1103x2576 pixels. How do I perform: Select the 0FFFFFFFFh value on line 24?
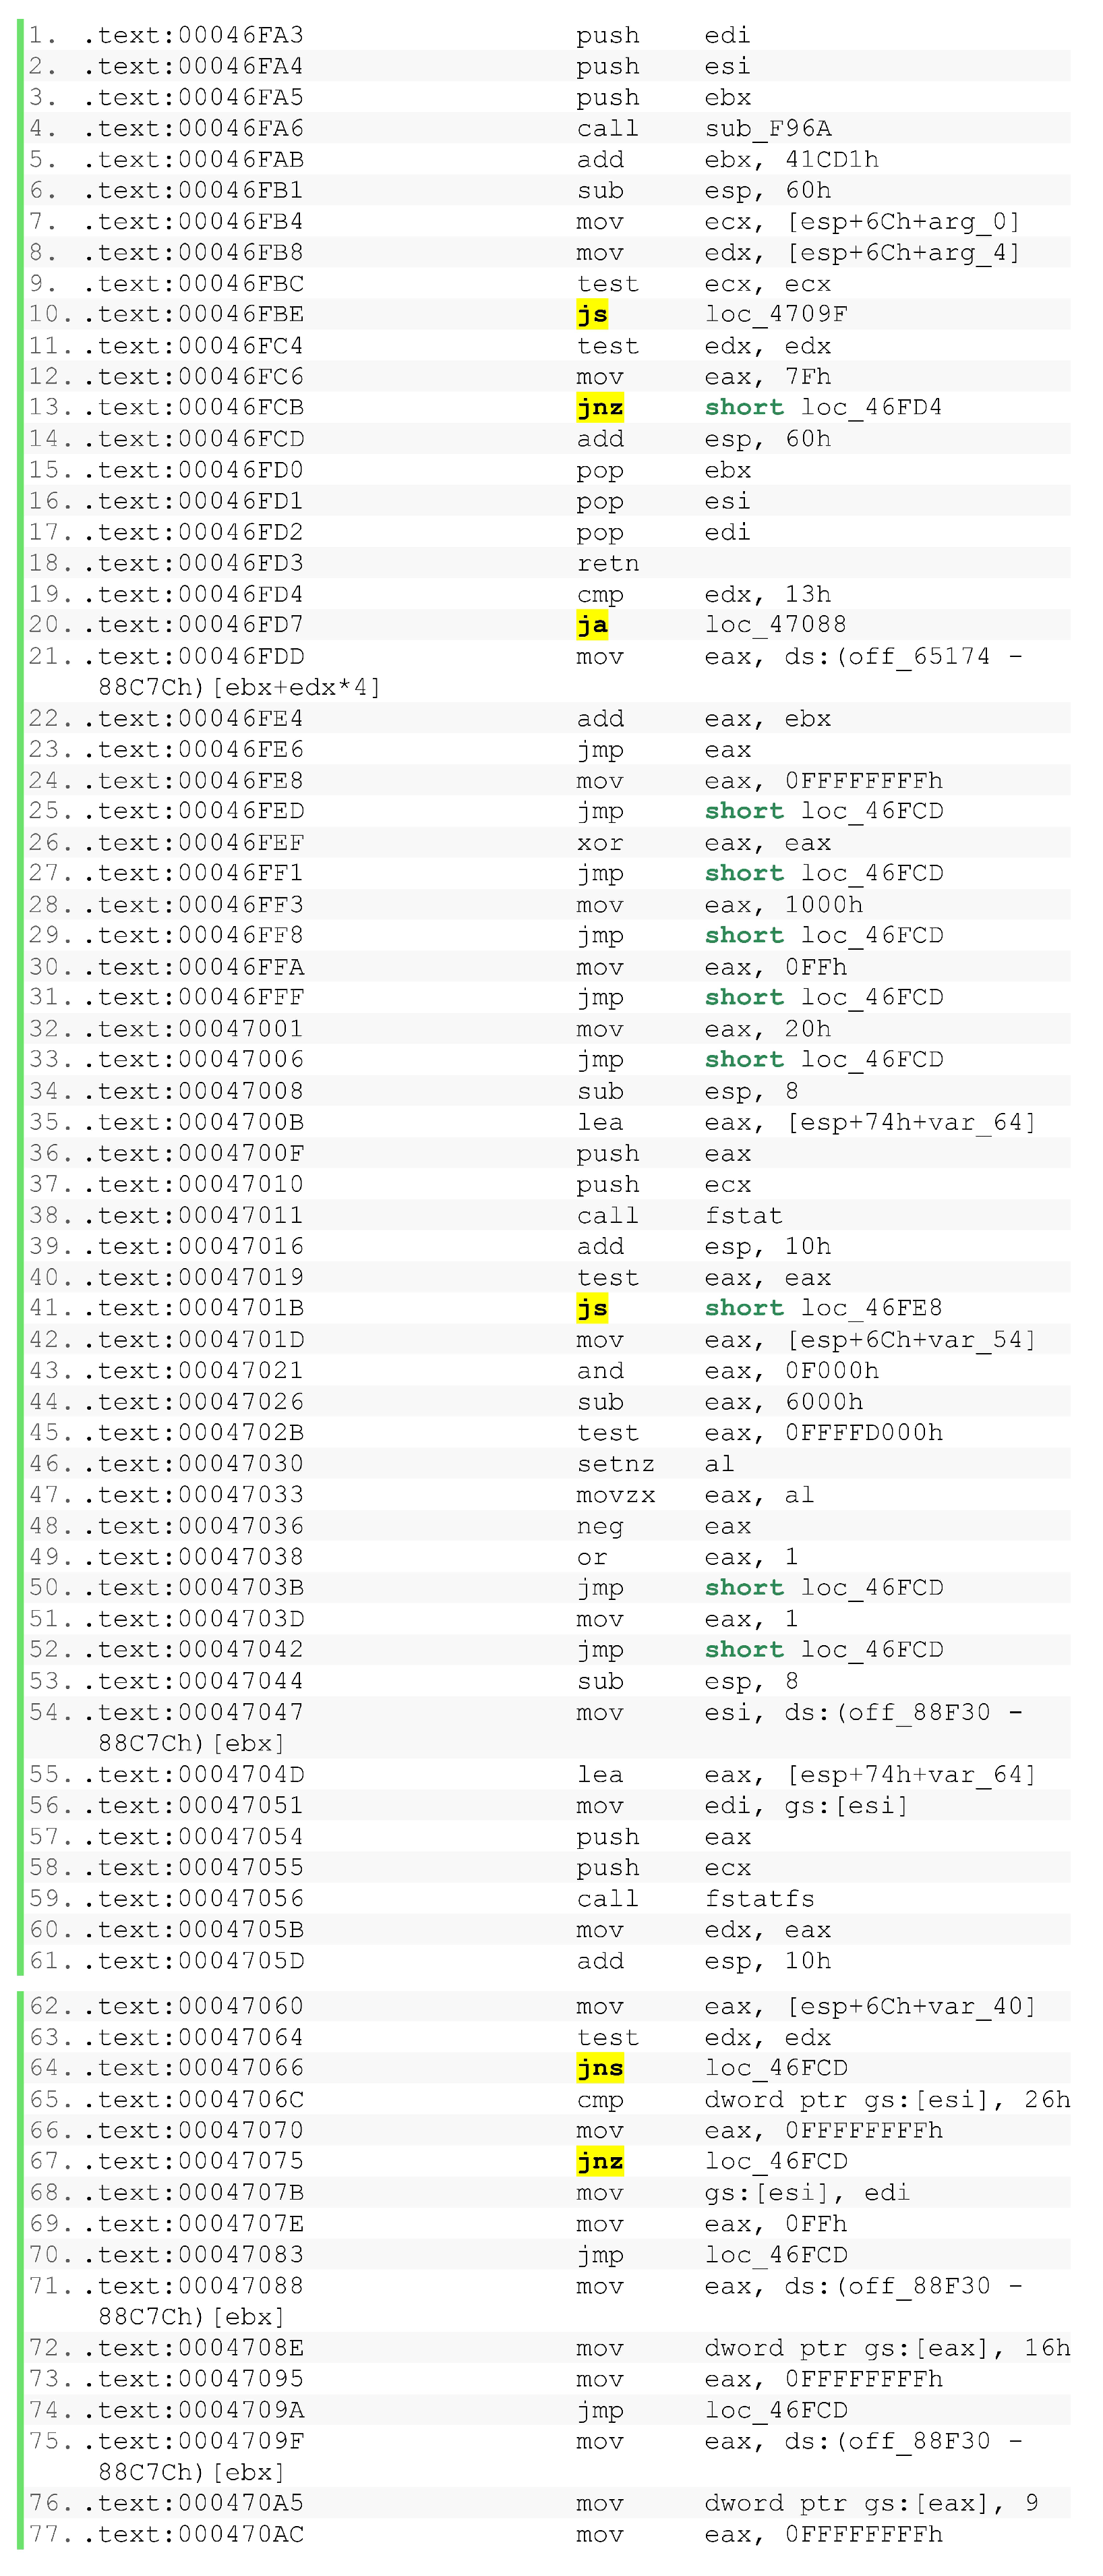coord(864,780)
